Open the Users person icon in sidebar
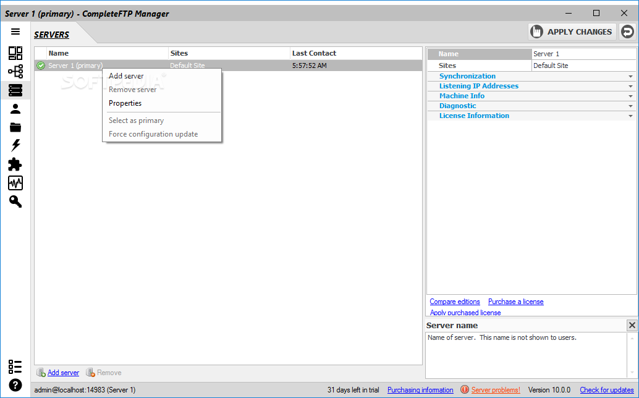The height and width of the screenshot is (398, 639). coord(15,109)
